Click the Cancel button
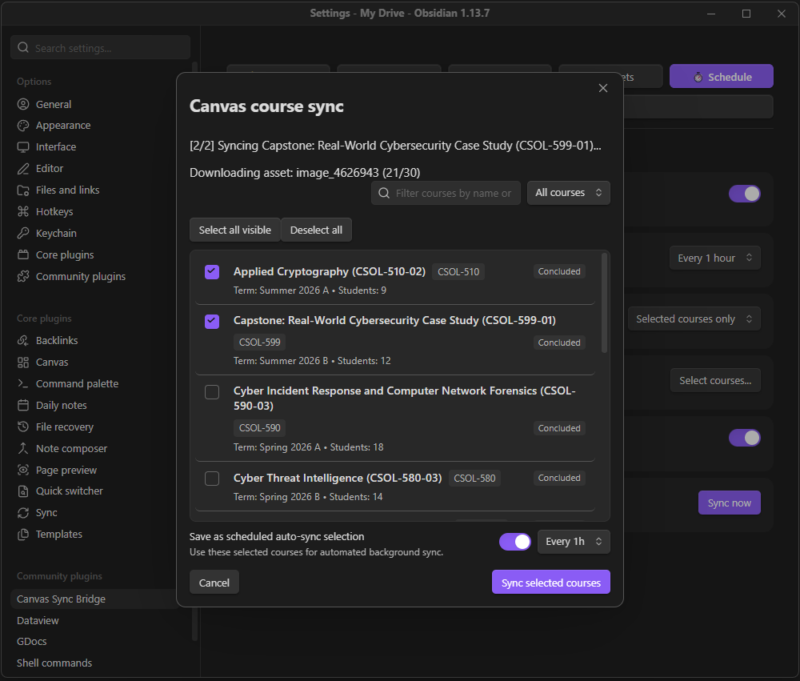This screenshot has width=800, height=681. click(x=214, y=583)
